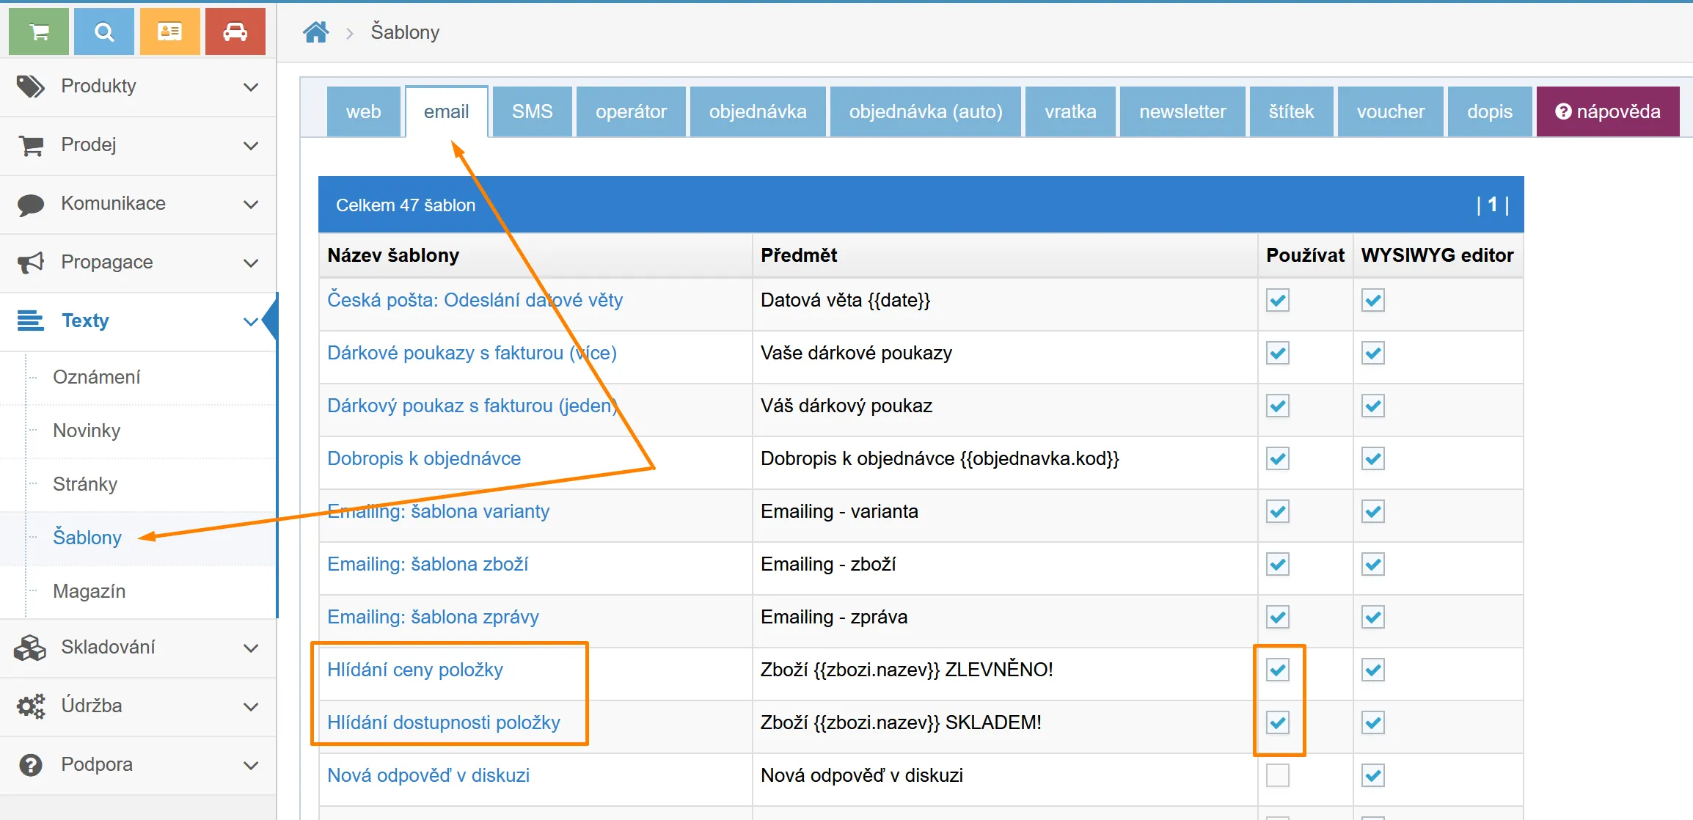Click the Komunikace speech bubble icon

point(31,204)
